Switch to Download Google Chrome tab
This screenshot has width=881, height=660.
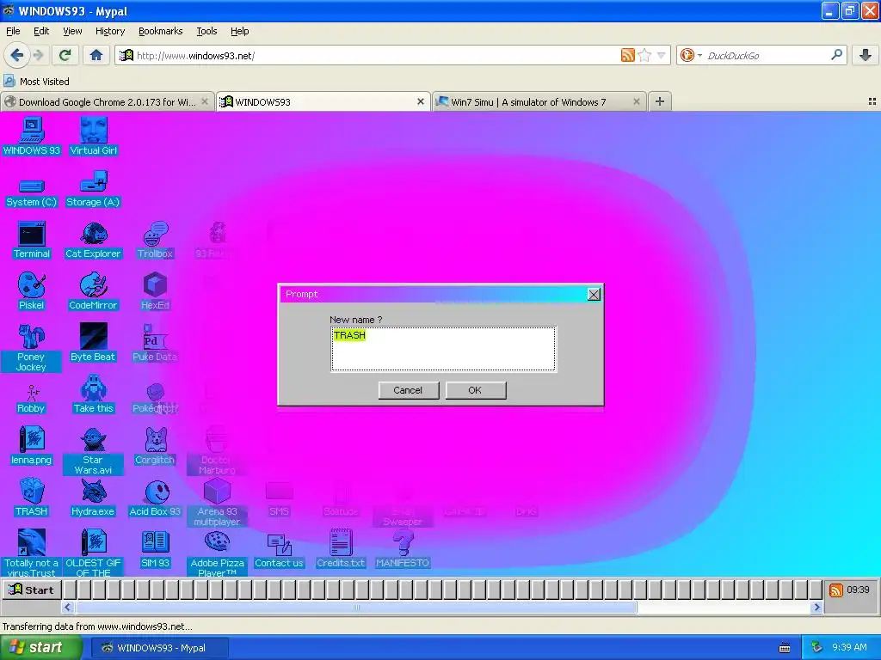[x=108, y=101]
